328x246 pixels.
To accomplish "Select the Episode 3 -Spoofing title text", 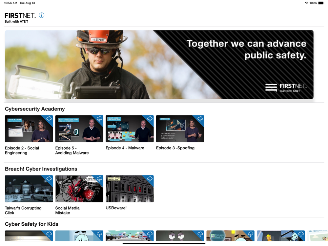I will pos(175,148).
